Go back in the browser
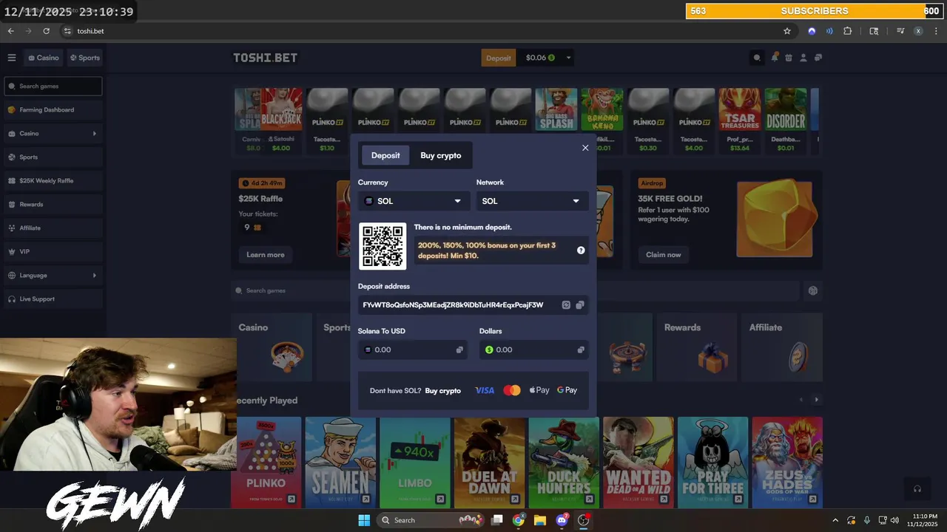This screenshot has height=532, width=947. coord(11,31)
